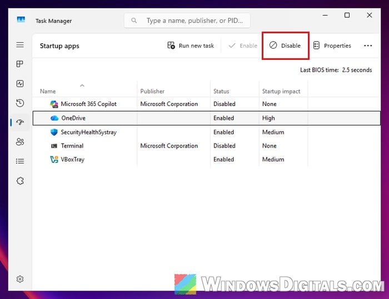Screen dimensions: 389x299
Task: Click Disabled status of Terminal
Action: coord(225,146)
